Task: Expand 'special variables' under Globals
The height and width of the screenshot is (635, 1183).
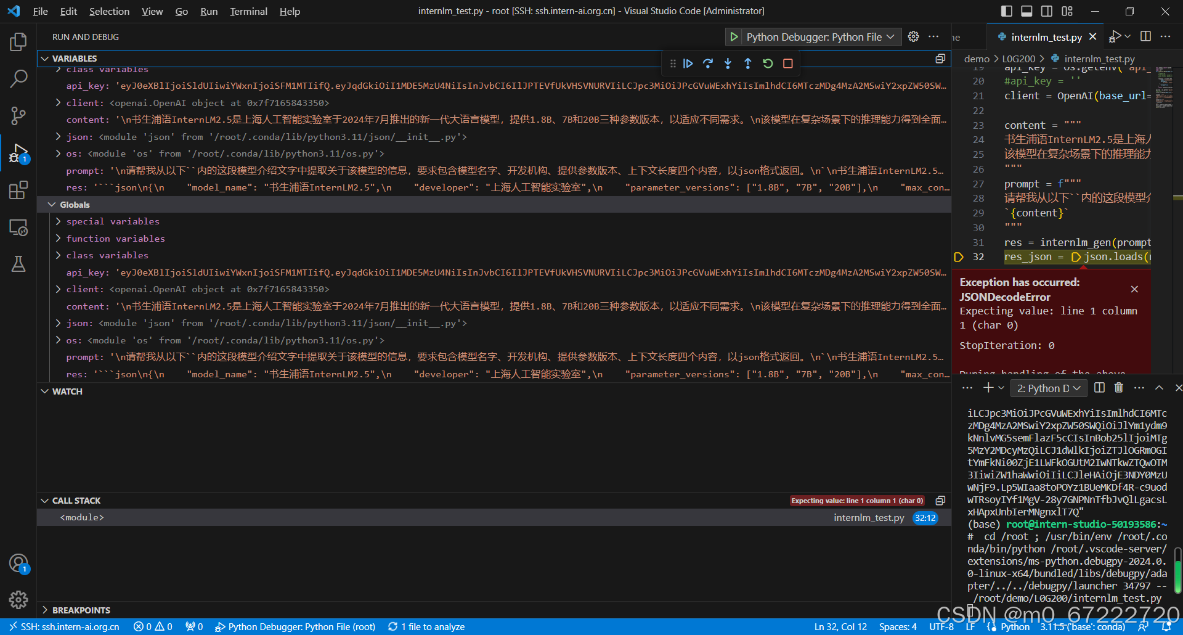Action: [x=58, y=221]
